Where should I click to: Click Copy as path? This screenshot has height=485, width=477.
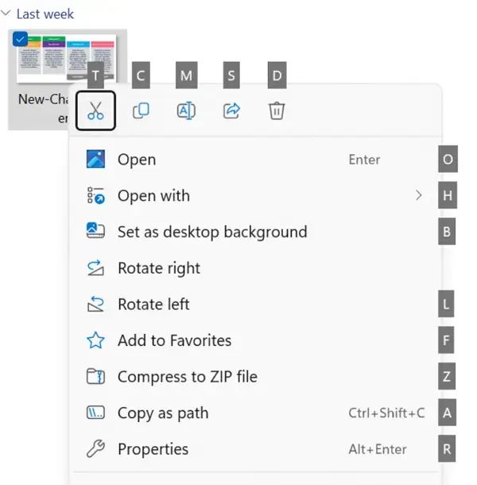pos(163,413)
